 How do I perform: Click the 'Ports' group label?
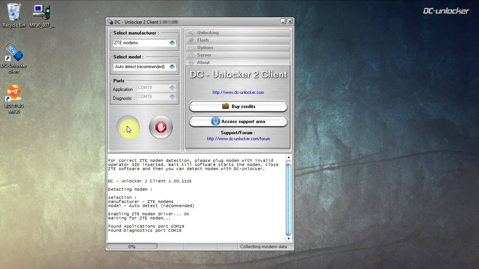tap(119, 81)
